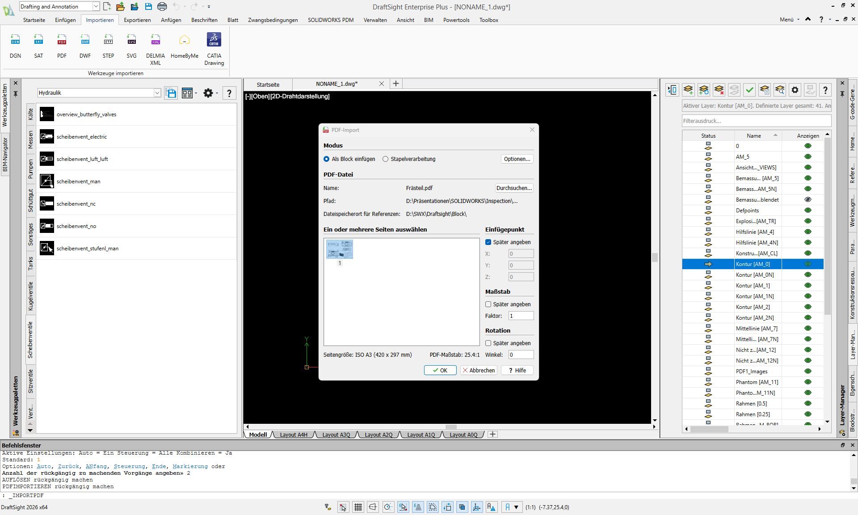Expand the Hydraulik palette dropdown
This screenshot has width=858, height=515.
(157, 93)
